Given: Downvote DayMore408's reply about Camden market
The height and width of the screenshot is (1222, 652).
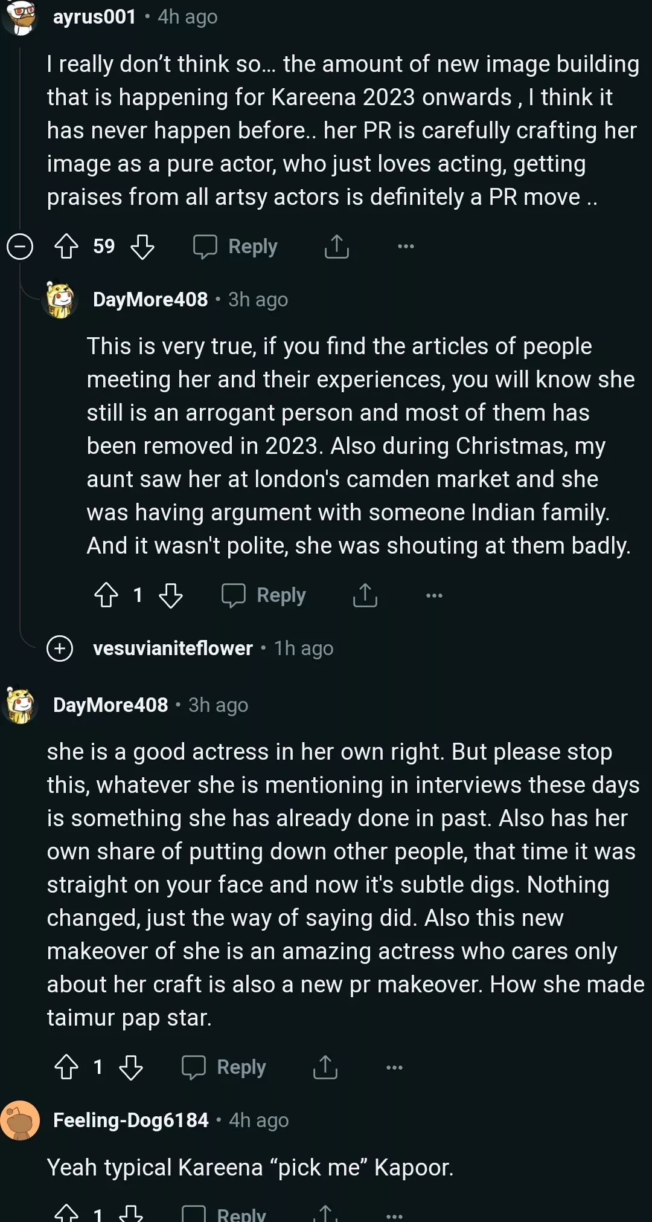Looking at the screenshot, I should (171, 595).
